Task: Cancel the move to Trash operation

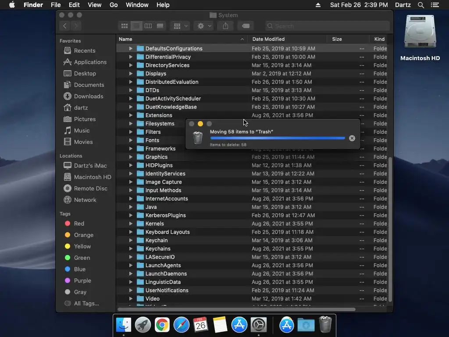Action: point(352,138)
